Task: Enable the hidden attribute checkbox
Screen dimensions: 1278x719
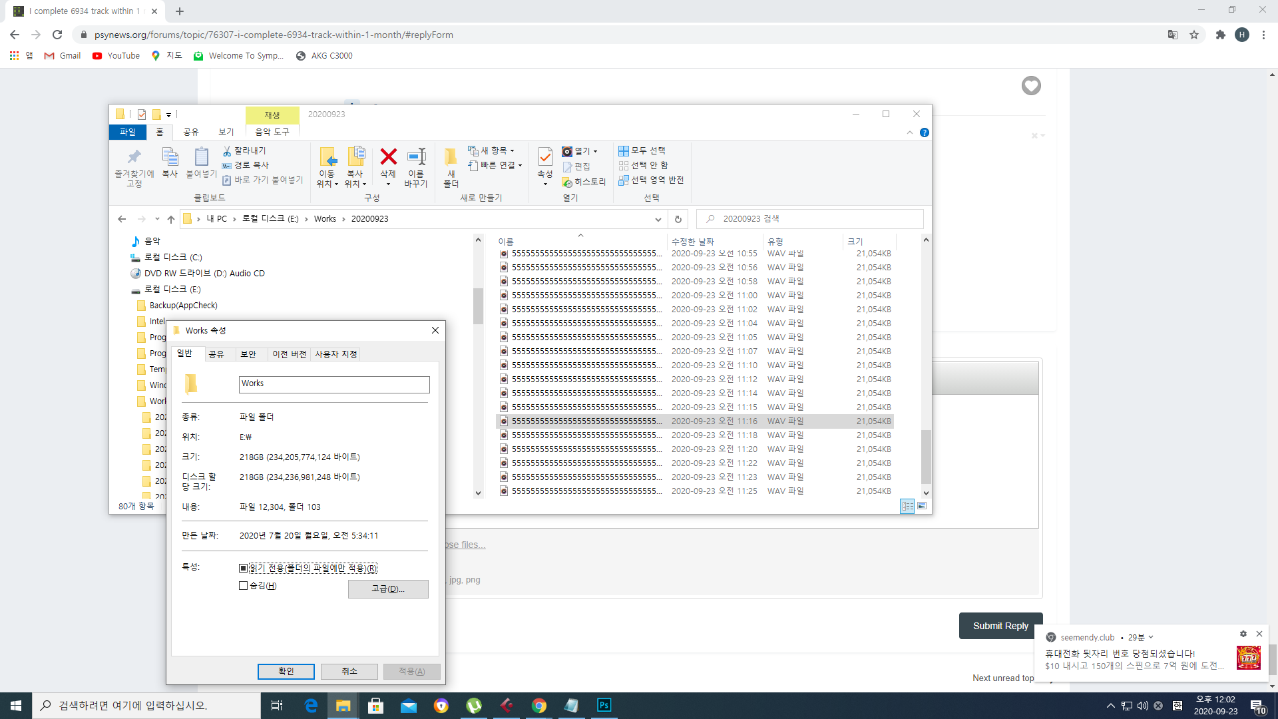Action: 244,586
